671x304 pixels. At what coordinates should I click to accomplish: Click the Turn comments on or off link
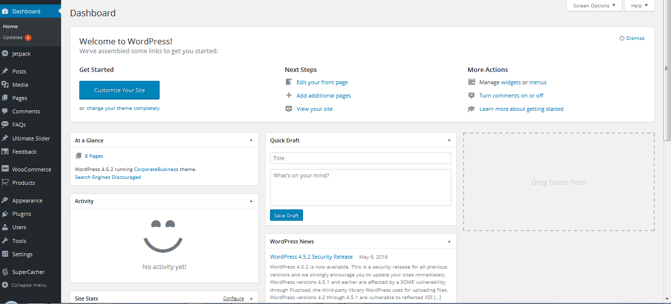[511, 96]
